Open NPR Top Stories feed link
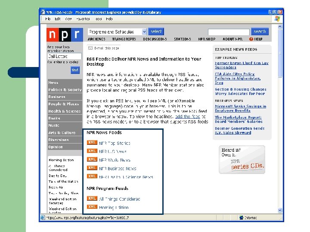The height and width of the screenshot is (232, 310). [115, 143]
